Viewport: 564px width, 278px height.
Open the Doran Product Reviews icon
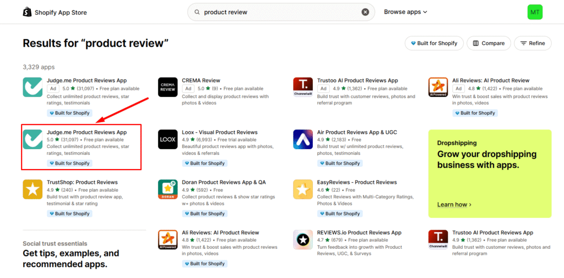point(167,189)
